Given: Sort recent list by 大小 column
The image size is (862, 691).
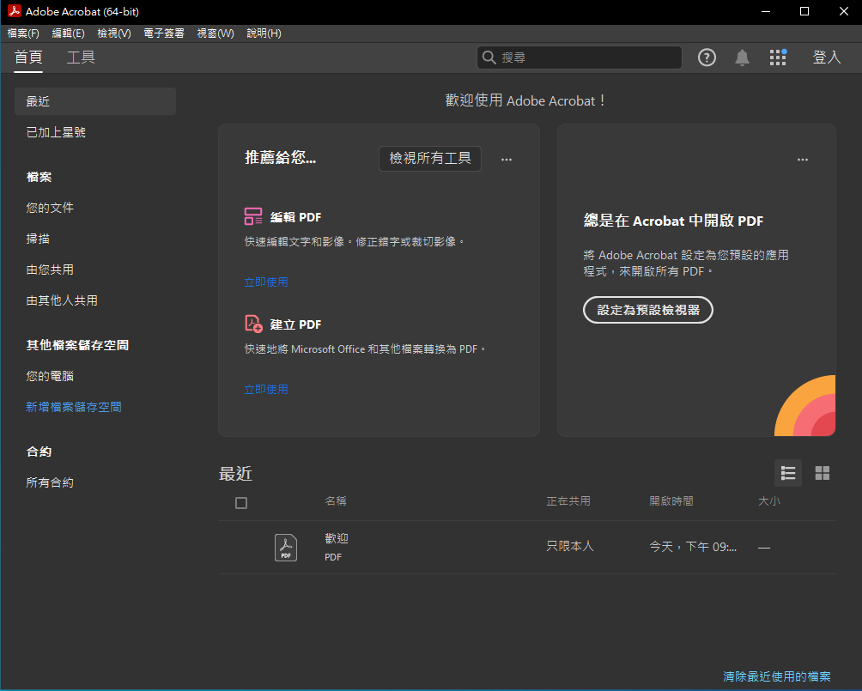Looking at the screenshot, I should click(x=769, y=500).
